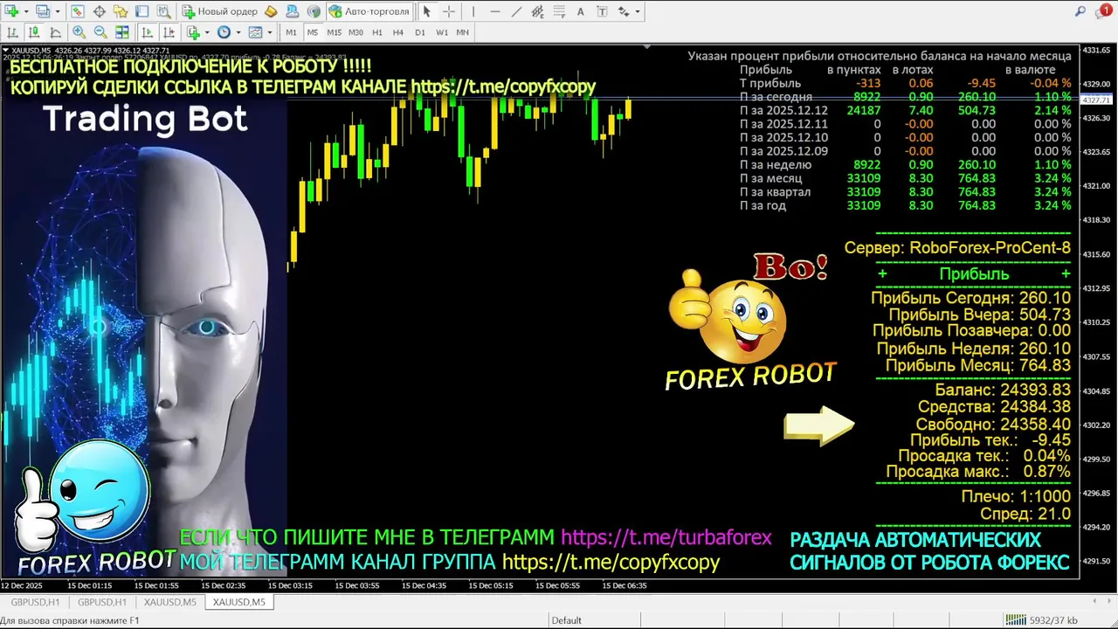Expand profiles dropdown arrow
This screenshot has height=629, width=1118.
tap(58, 11)
